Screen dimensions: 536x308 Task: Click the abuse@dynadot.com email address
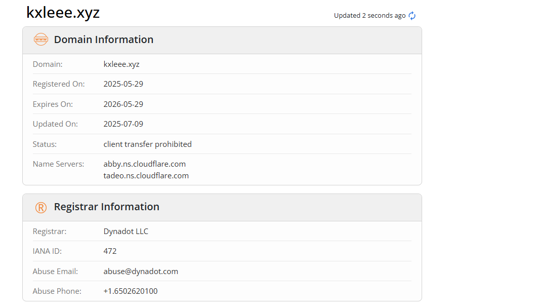coord(141,272)
